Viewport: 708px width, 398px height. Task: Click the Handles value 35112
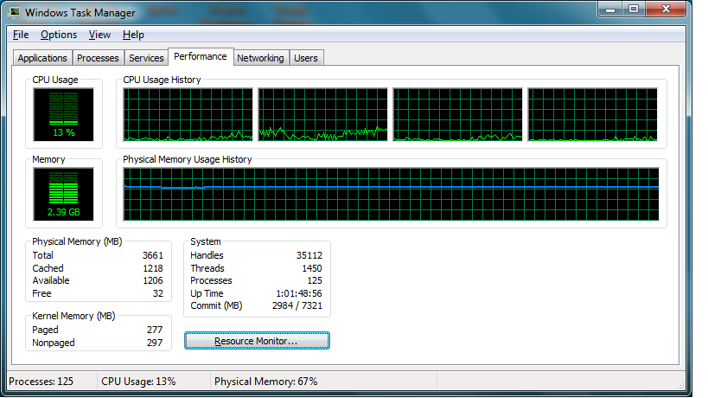click(x=309, y=255)
